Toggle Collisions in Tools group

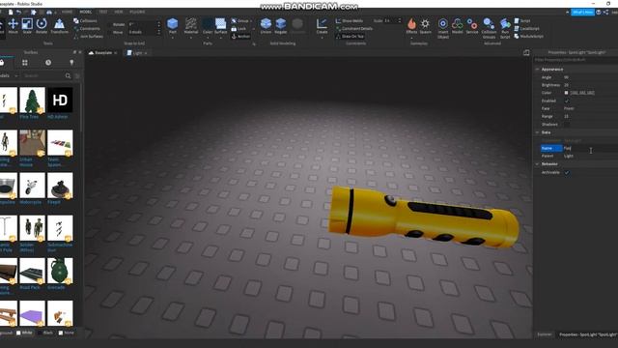(85, 21)
